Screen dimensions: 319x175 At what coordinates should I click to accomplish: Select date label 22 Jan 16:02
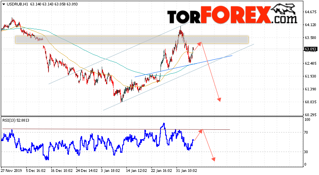click(162, 171)
